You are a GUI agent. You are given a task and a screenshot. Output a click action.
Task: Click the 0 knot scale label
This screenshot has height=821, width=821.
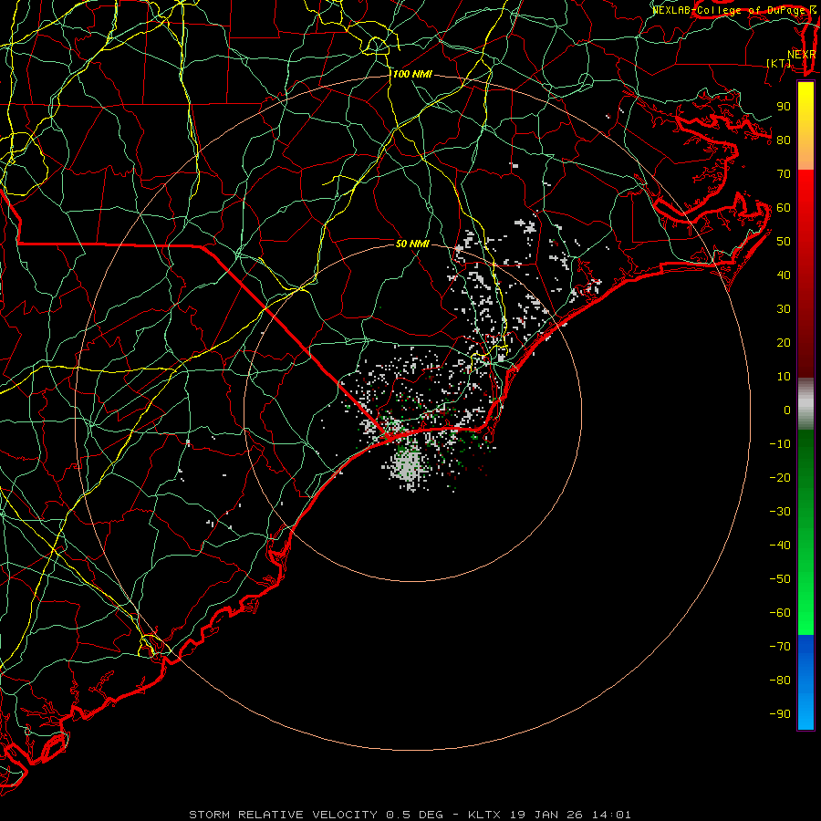pos(787,410)
